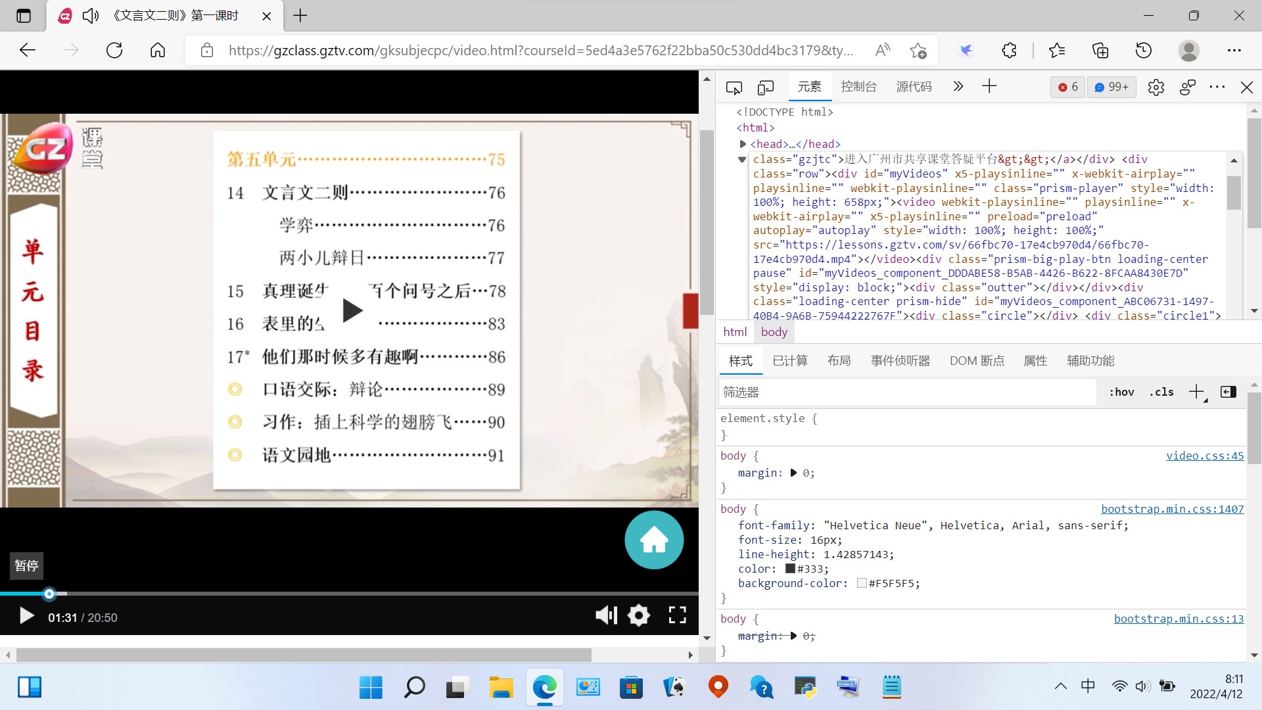The height and width of the screenshot is (710, 1262).
Task: Click the address bar URL
Action: coord(540,51)
